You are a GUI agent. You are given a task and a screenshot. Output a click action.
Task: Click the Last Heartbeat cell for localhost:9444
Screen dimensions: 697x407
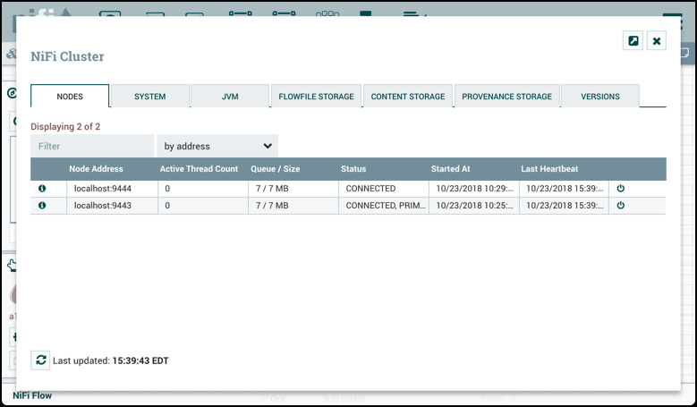point(564,189)
